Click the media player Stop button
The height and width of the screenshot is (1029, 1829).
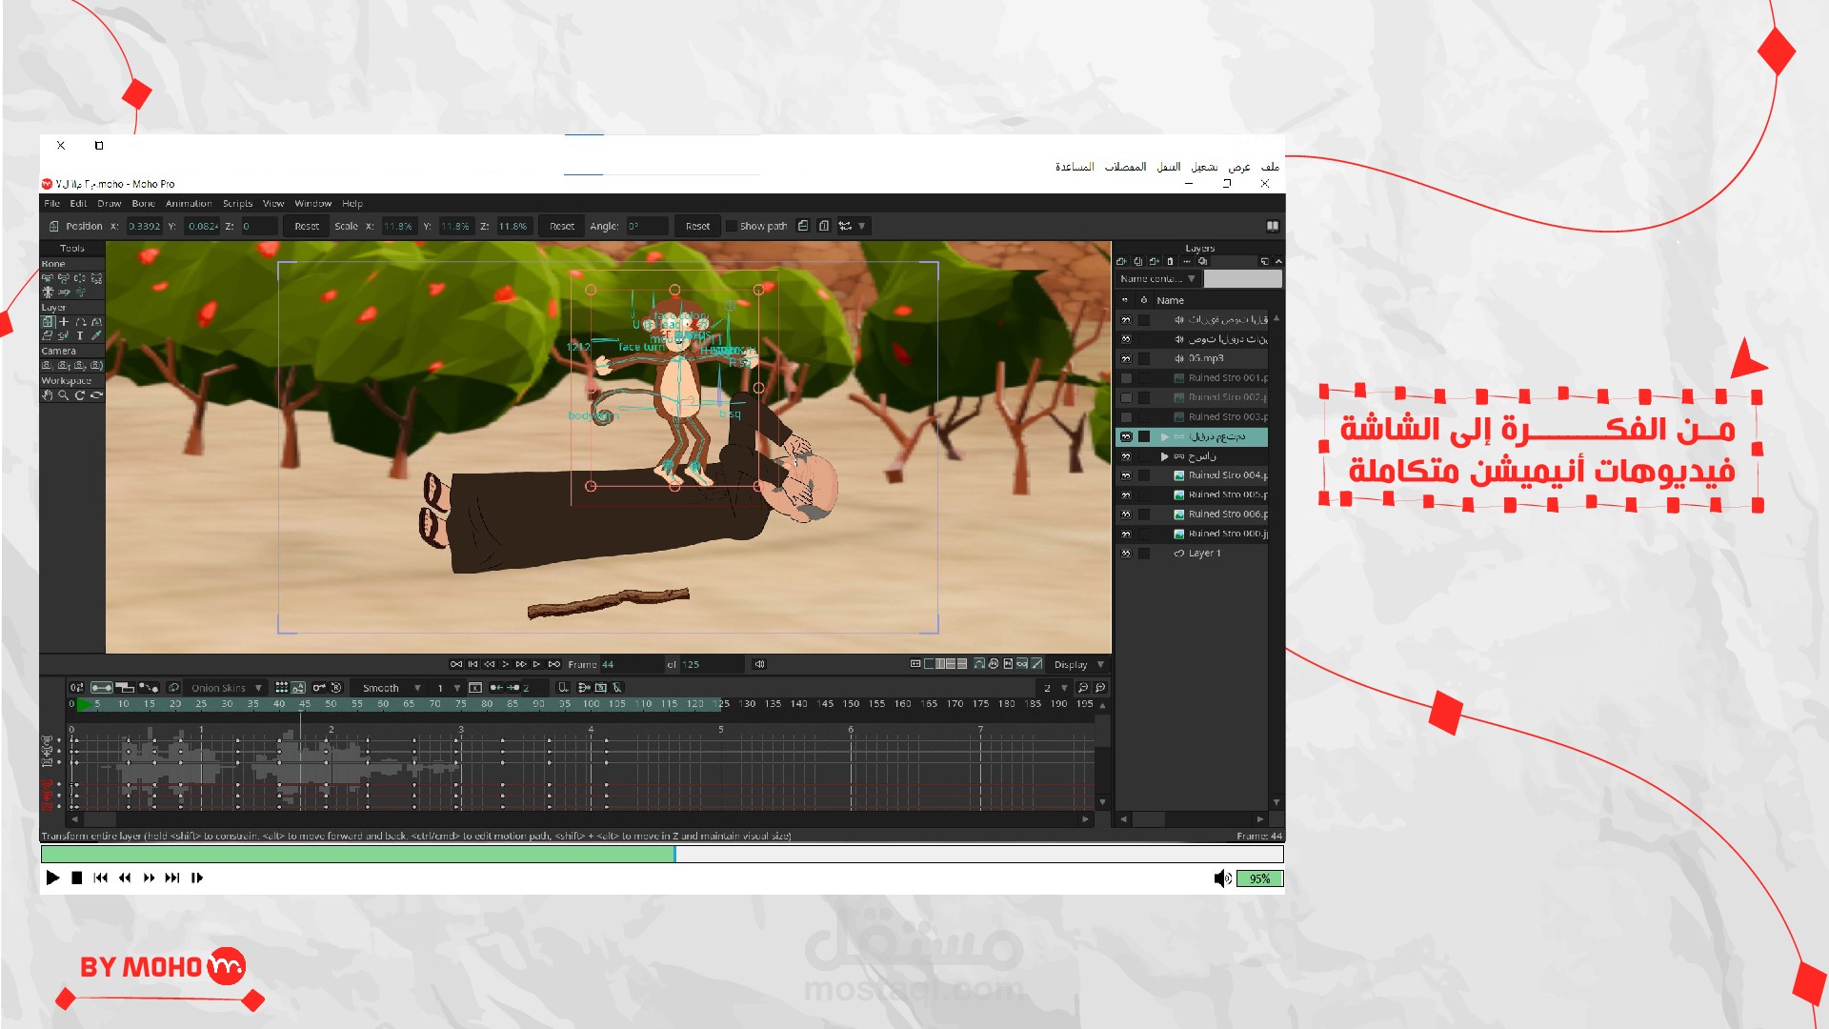pyautogui.click(x=77, y=878)
